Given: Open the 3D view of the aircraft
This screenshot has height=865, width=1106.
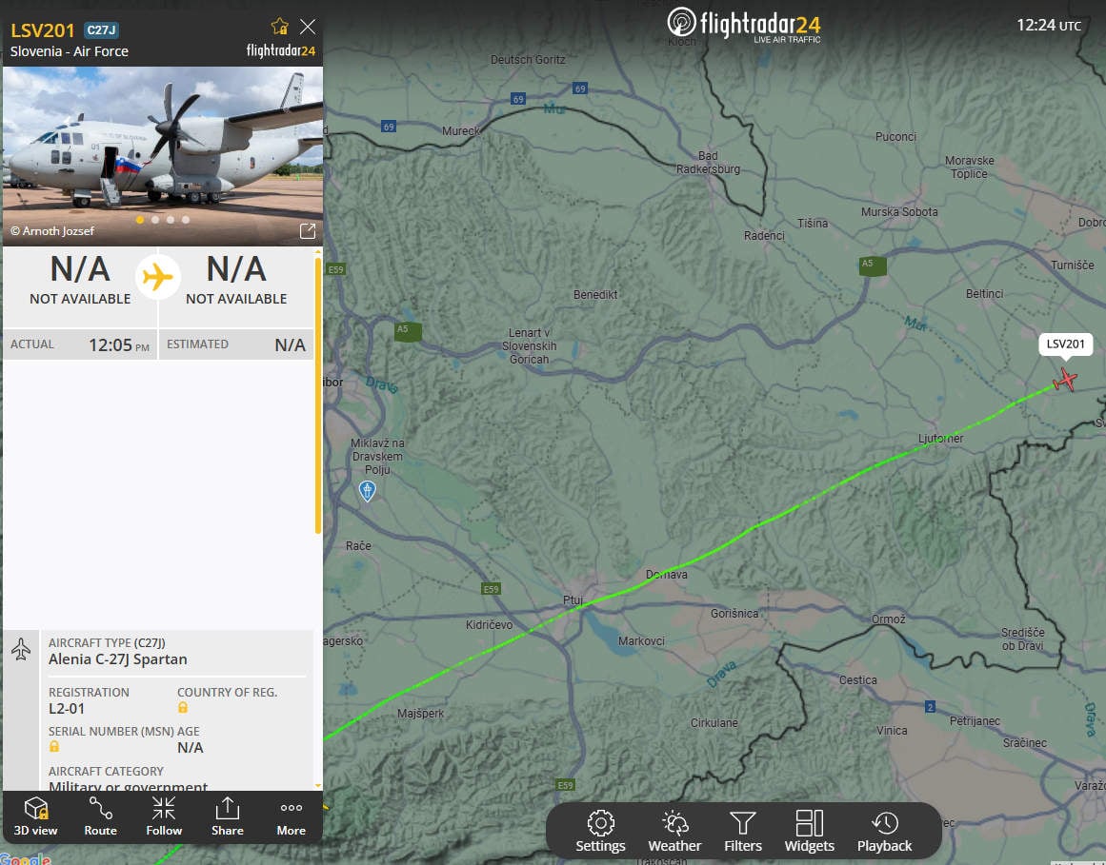Looking at the screenshot, I should 36,816.
